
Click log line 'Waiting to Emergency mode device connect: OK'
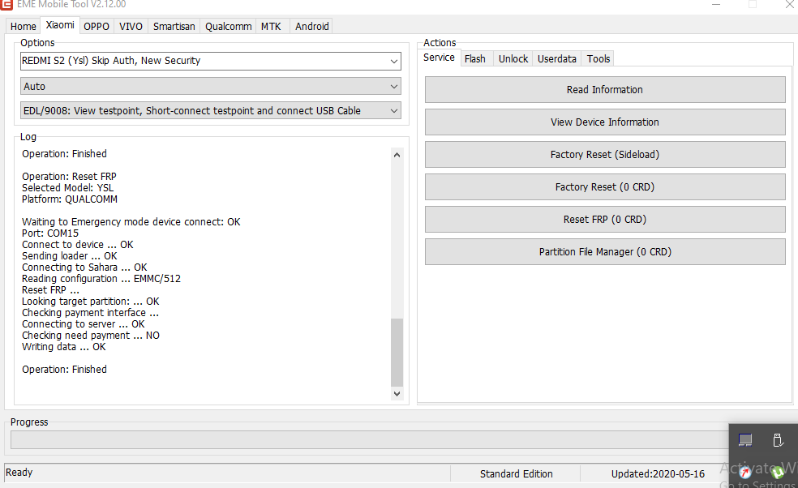(131, 222)
